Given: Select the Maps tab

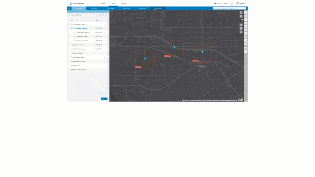Looking at the screenshot, I should 114,3.
